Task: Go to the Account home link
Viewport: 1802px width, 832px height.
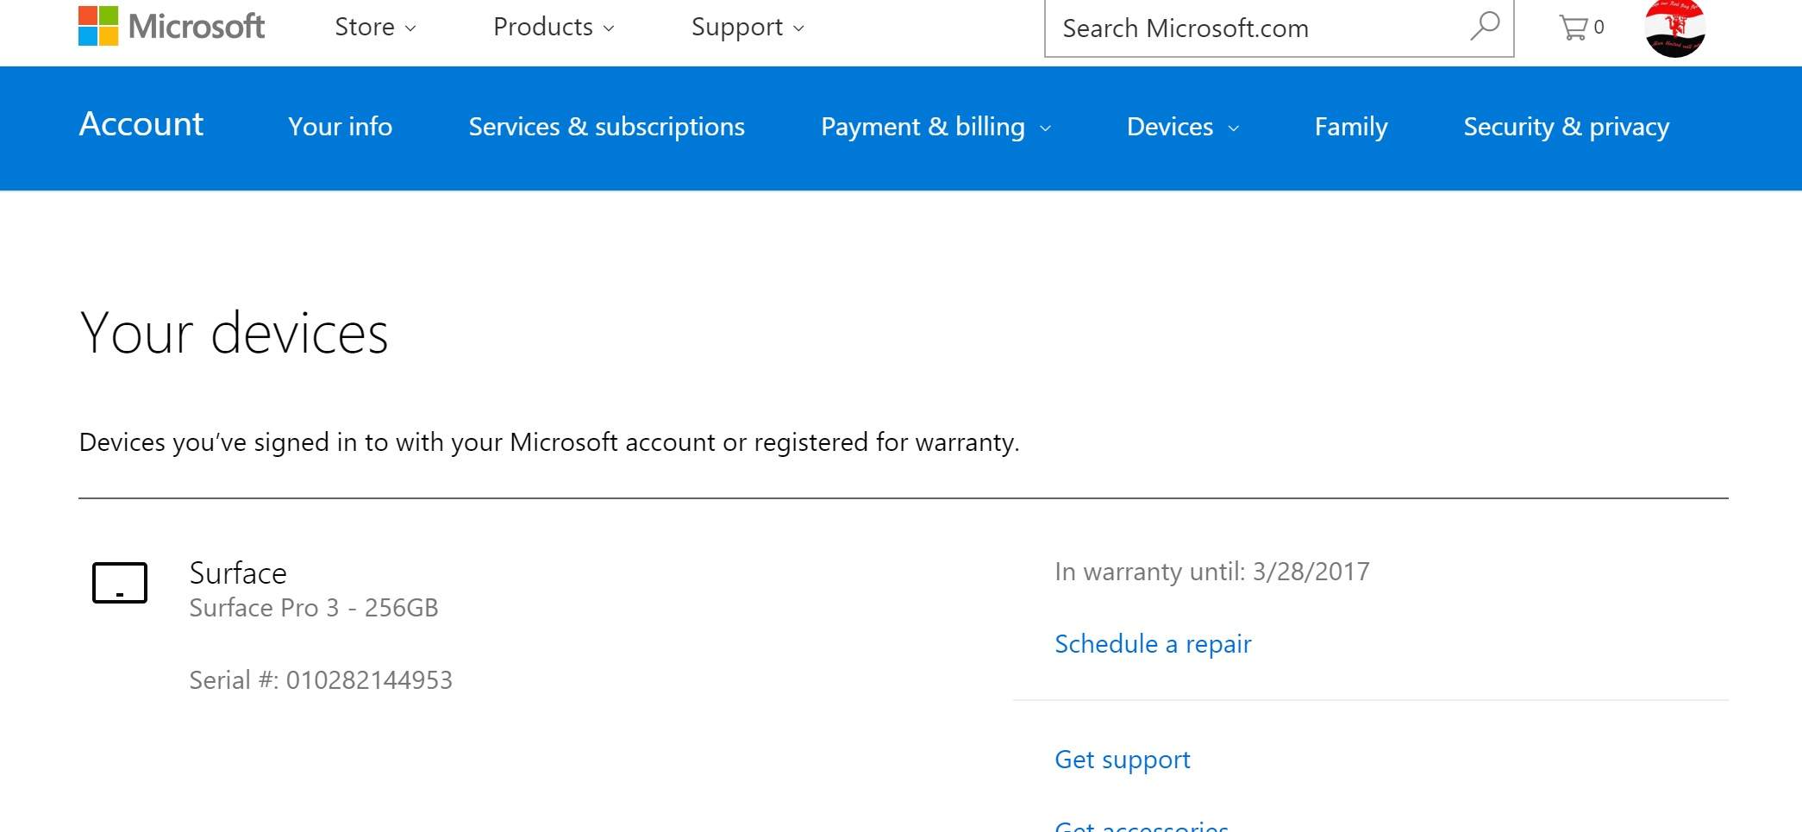Action: point(141,124)
